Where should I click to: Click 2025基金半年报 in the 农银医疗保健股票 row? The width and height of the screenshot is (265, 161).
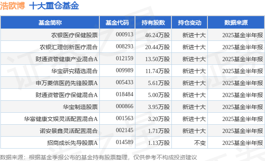point(243,35)
